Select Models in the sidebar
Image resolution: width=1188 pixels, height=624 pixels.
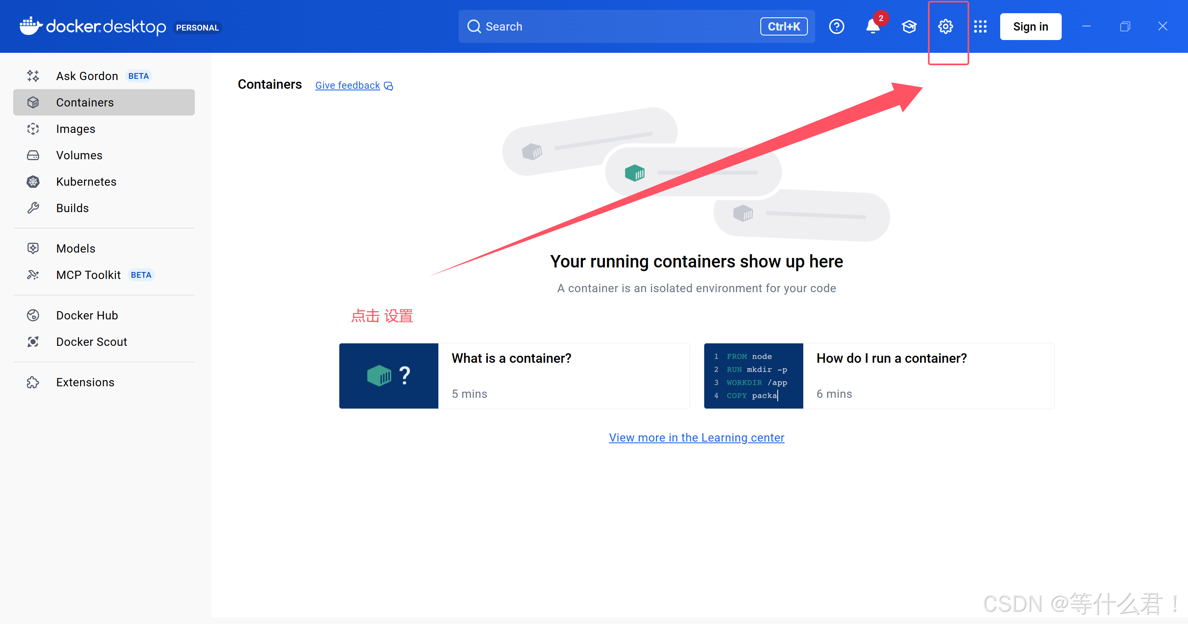point(76,248)
